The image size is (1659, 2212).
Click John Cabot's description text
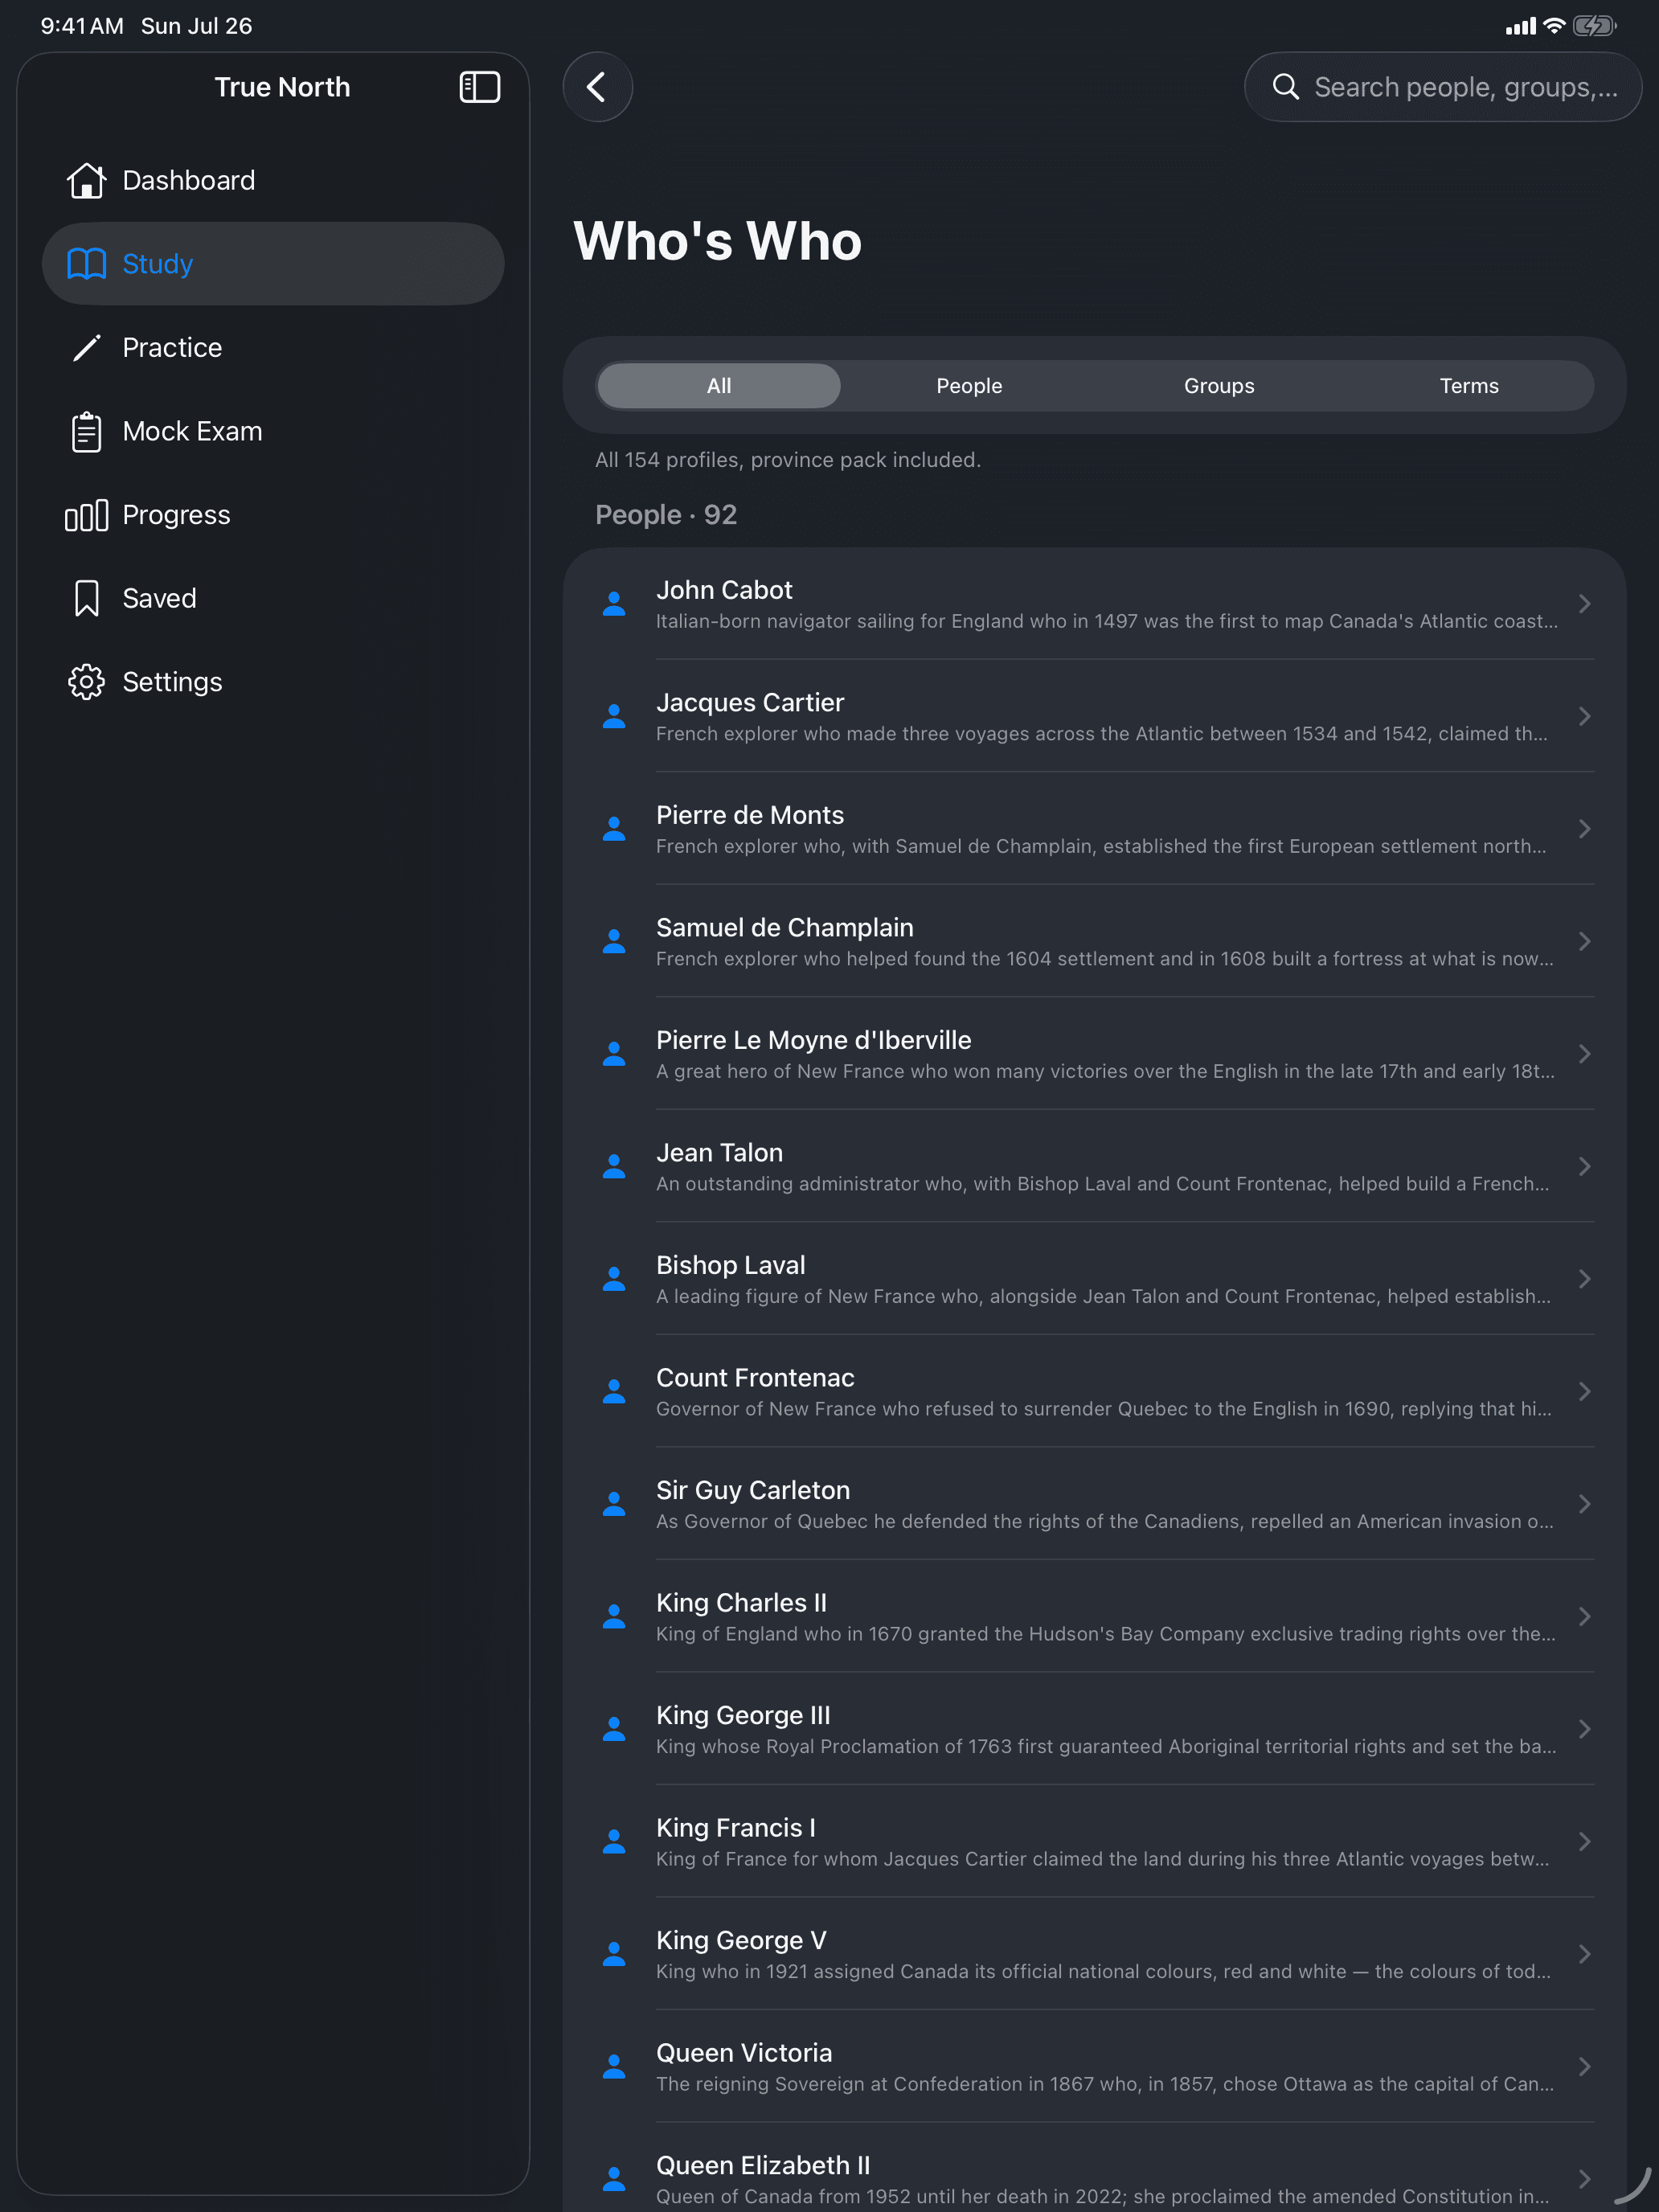(x=1106, y=621)
